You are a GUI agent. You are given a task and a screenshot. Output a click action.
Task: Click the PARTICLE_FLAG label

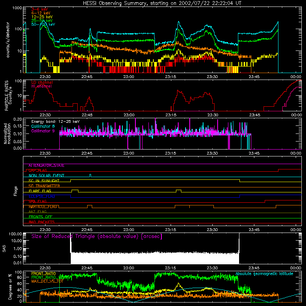click(x=43, y=207)
